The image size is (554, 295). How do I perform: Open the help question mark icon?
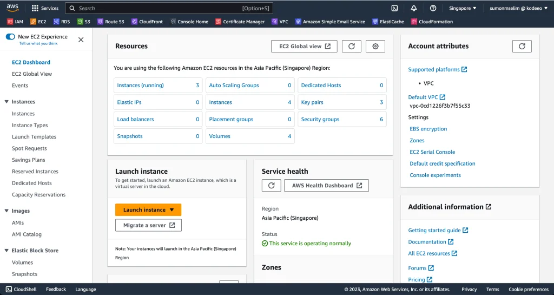pos(433,8)
